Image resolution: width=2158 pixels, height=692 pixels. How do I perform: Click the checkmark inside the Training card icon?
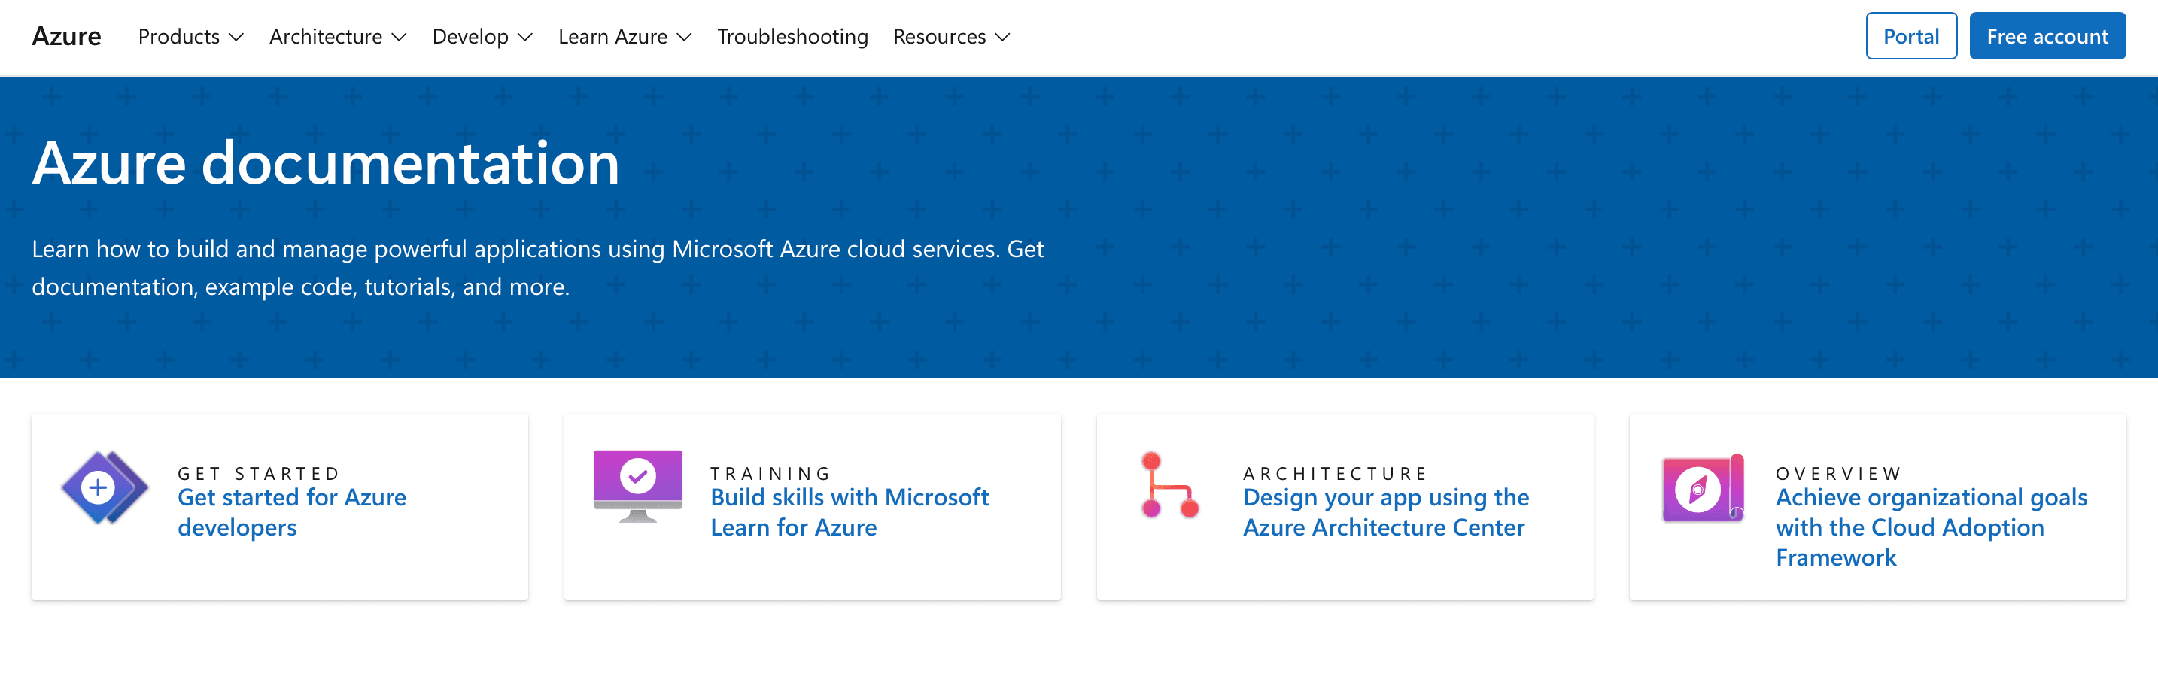(638, 478)
